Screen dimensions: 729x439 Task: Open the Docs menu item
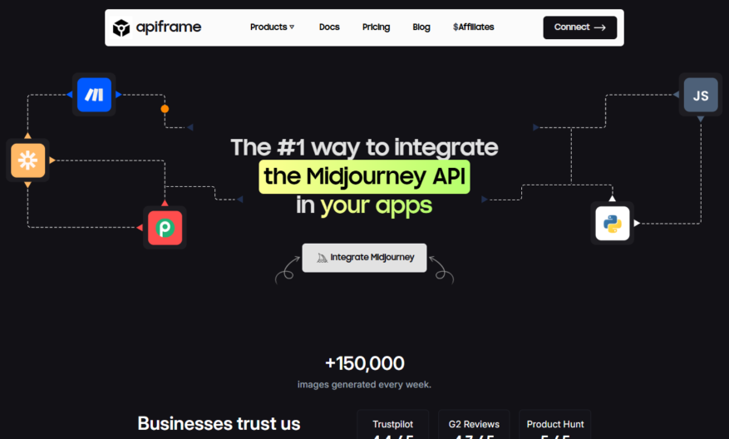pyautogui.click(x=329, y=27)
